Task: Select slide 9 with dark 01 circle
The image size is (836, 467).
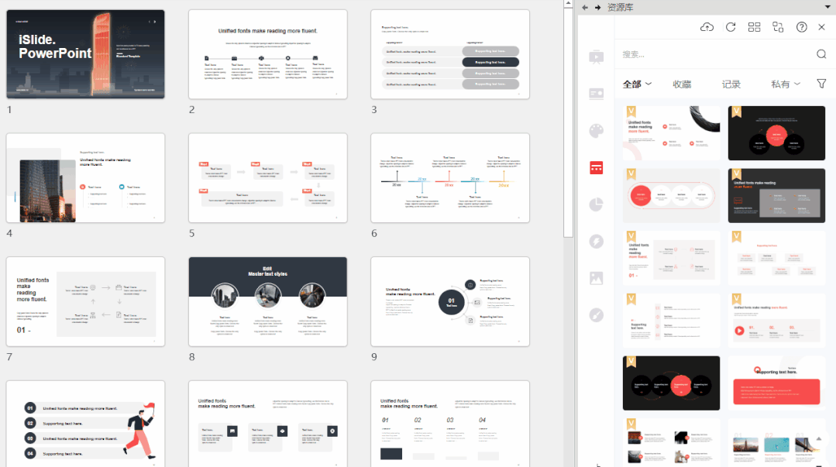Action: pyautogui.click(x=450, y=301)
